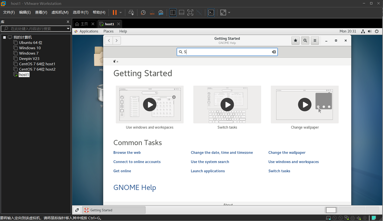Open the Browse the web link
This screenshot has width=383, height=221.
(x=127, y=152)
